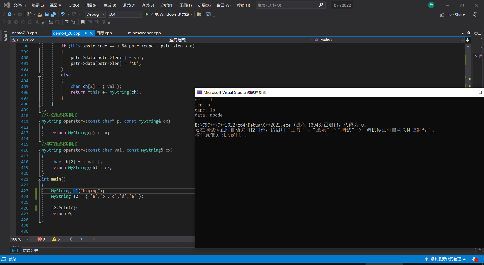Viewport: 484px width, 265px height.
Task: Click the yellow warning count icon
Action: (x=54, y=239)
